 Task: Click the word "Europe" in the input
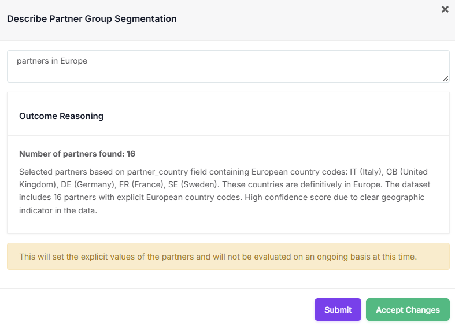coord(73,61)
